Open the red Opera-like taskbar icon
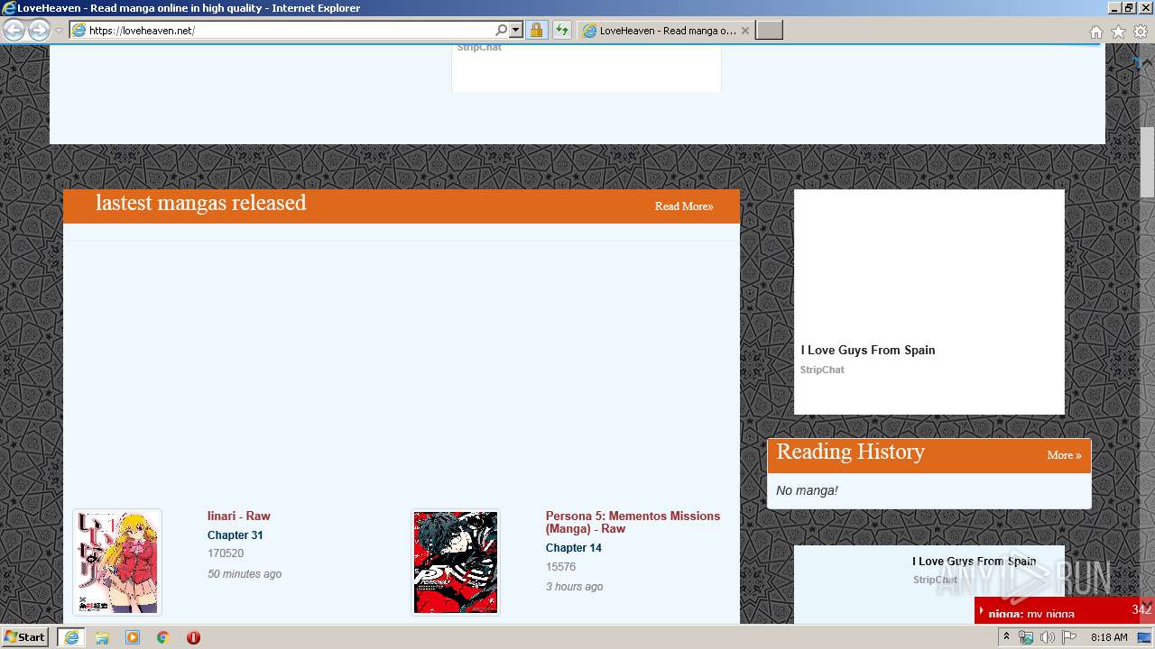The height and width of the screenshot is (649, 1155). coord(193,637)
